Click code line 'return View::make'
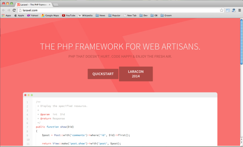The image size is (243, 147). 81,144
